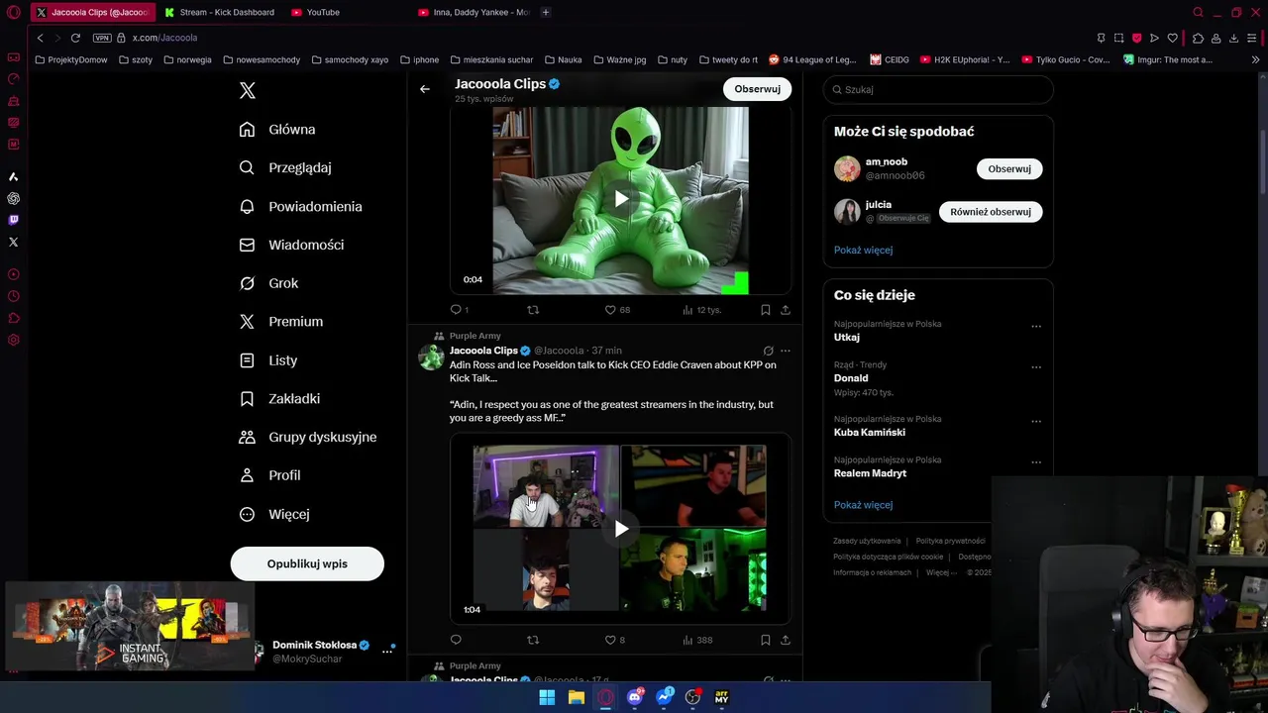This screenshot has width=1268, height=713.
Task: Reply to the alien video post
Action: pyautogui.click(x=456, y=310)
